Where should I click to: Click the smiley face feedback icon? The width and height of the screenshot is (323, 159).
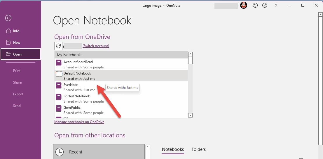point(255,5)
